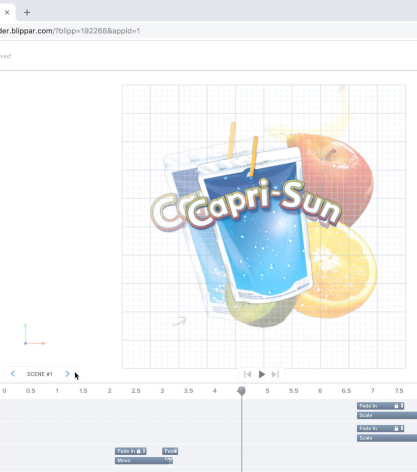Advance to the next scene

point(67,374)
